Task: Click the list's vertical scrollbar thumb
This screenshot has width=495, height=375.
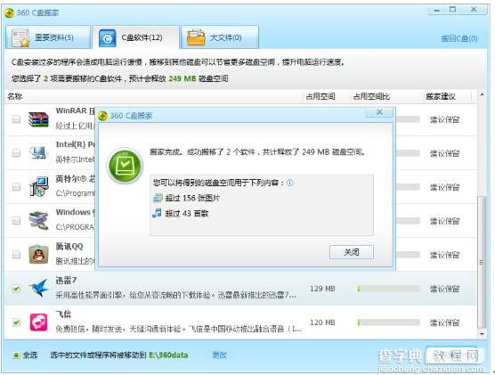Action: click(x=482, y=262)
